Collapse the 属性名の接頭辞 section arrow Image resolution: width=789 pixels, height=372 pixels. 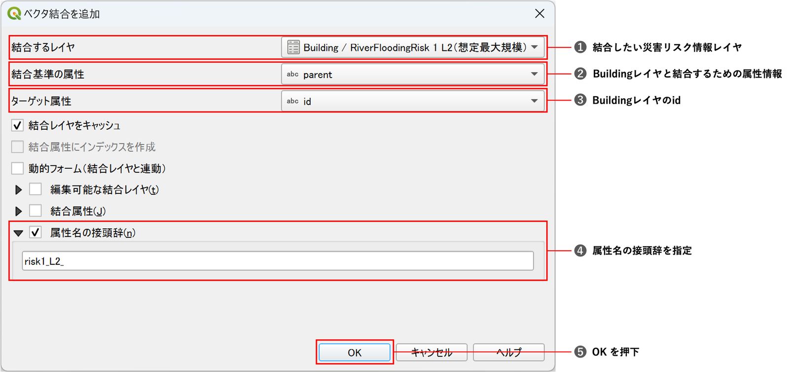(x=19, y=233)
